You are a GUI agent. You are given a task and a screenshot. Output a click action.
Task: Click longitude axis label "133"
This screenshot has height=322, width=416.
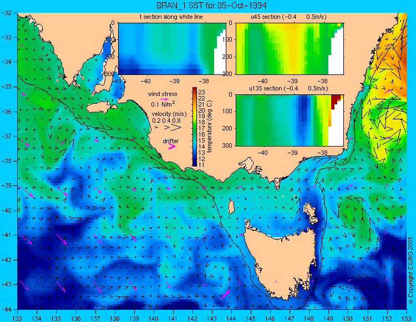point(18,319)
